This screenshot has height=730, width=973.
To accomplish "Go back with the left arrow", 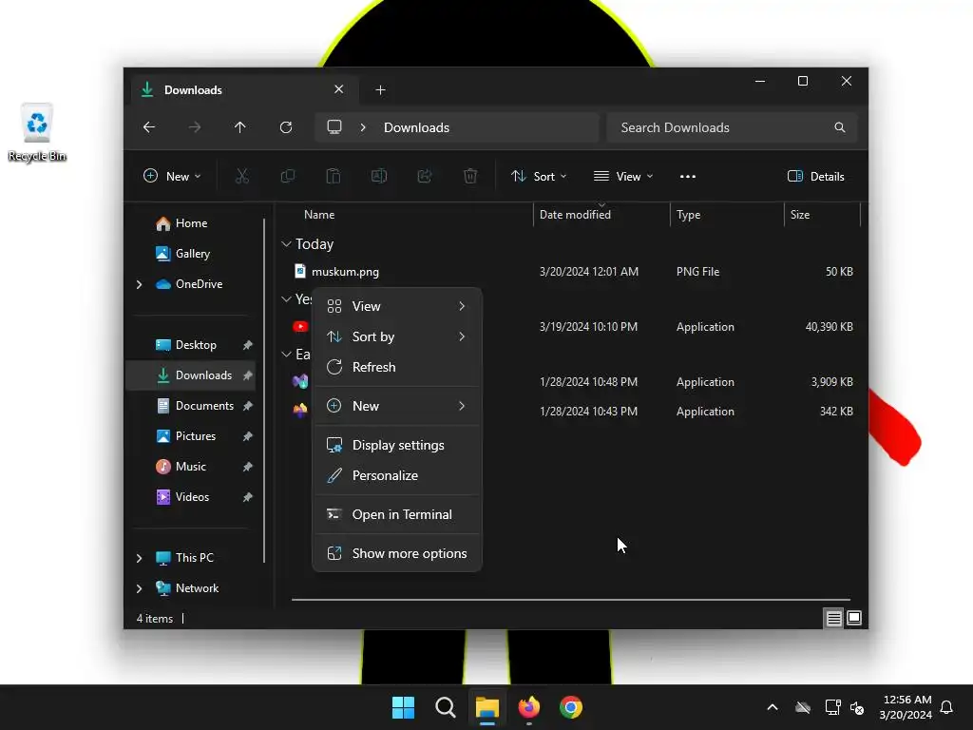I will [149, 127].
